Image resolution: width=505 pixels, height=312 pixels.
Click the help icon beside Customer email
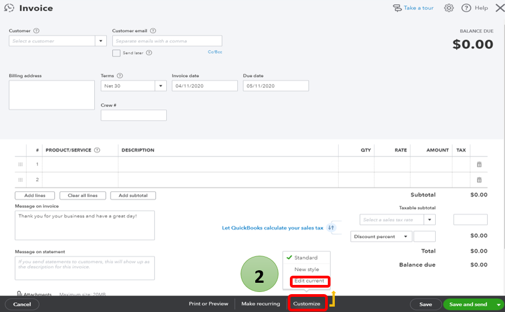tap(153, 31)
